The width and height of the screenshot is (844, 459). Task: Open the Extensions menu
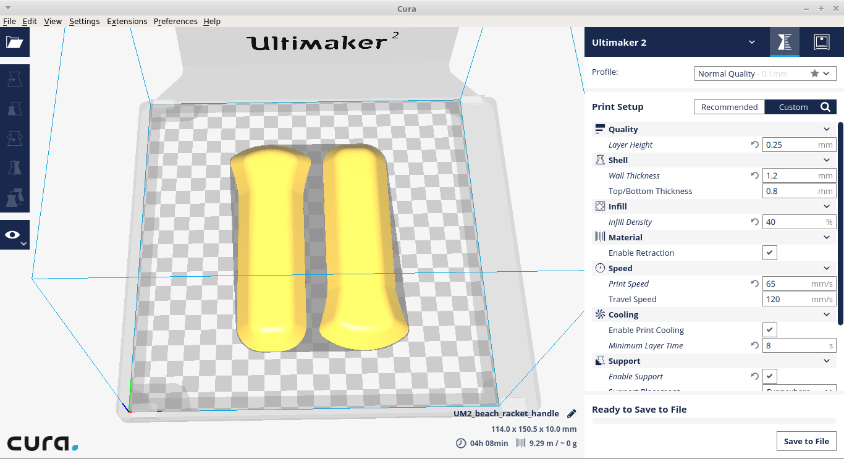pos(127,21)
